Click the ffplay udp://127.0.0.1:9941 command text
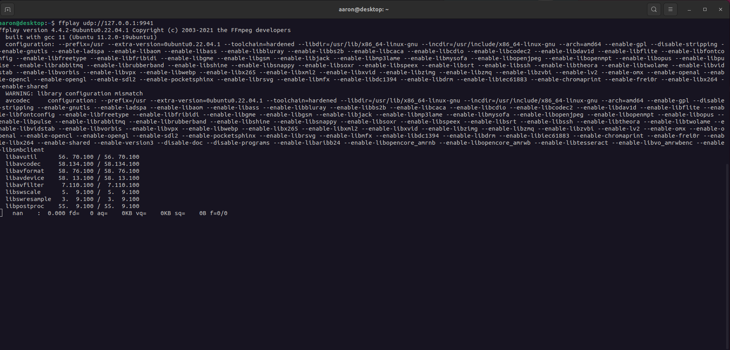Screen dimensions: 730x350 click(x=106, y=23)
